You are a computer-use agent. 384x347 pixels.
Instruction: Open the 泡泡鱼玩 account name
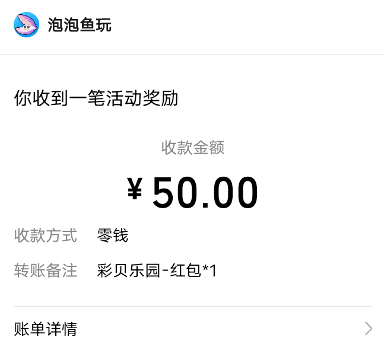(80, 25)
